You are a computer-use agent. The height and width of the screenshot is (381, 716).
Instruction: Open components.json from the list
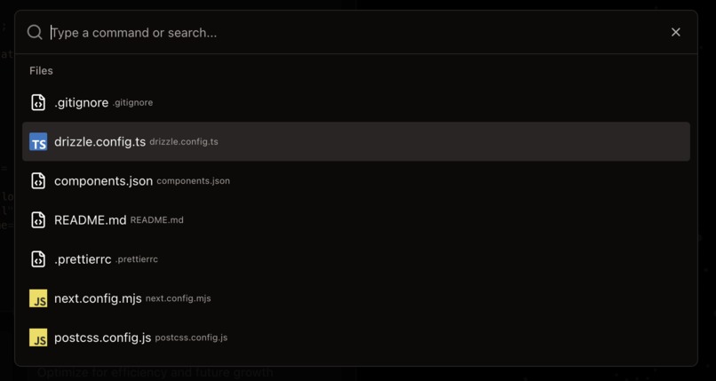point(356,180)
